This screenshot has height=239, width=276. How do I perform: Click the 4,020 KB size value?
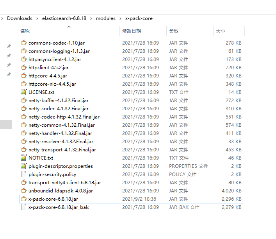point(231,190)
